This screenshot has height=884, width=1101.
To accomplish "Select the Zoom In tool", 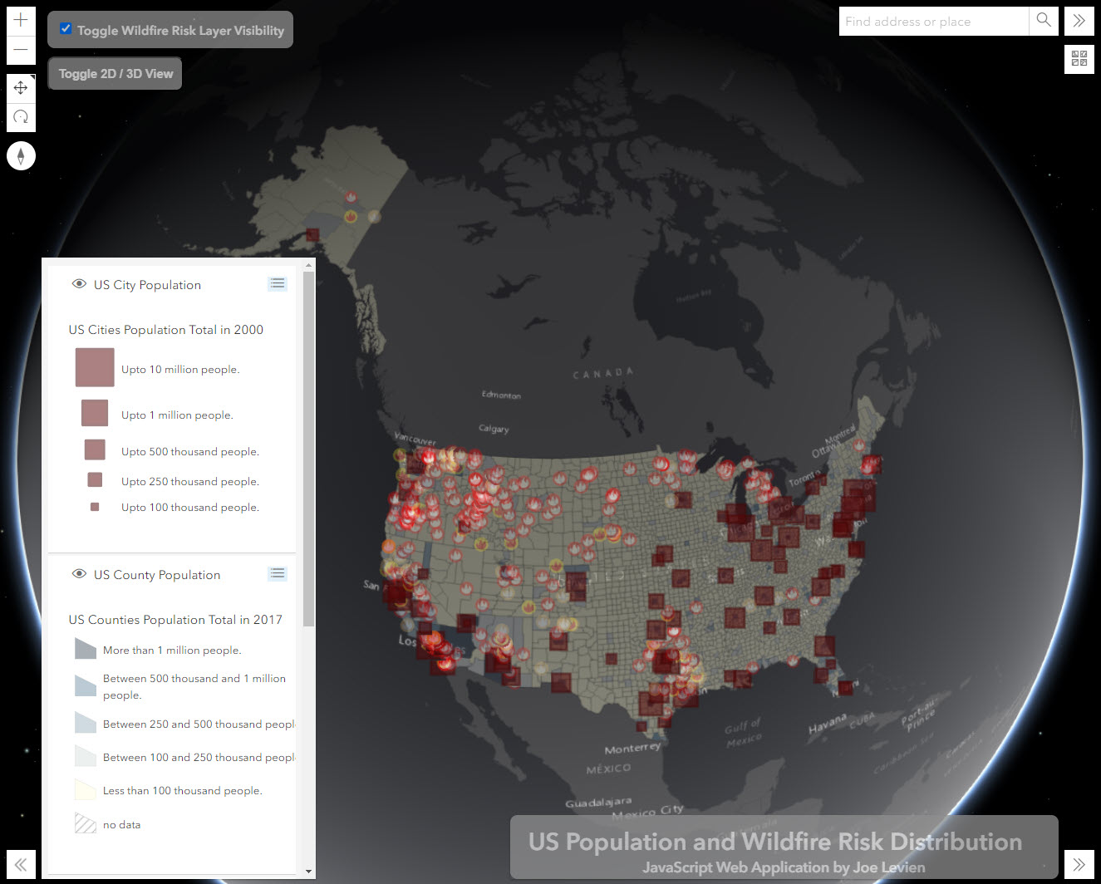I will (x=21, y=20).
